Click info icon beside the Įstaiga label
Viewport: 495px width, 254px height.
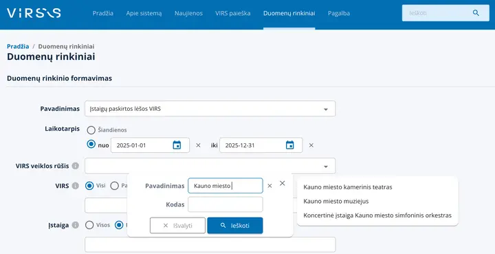[75, 225]
